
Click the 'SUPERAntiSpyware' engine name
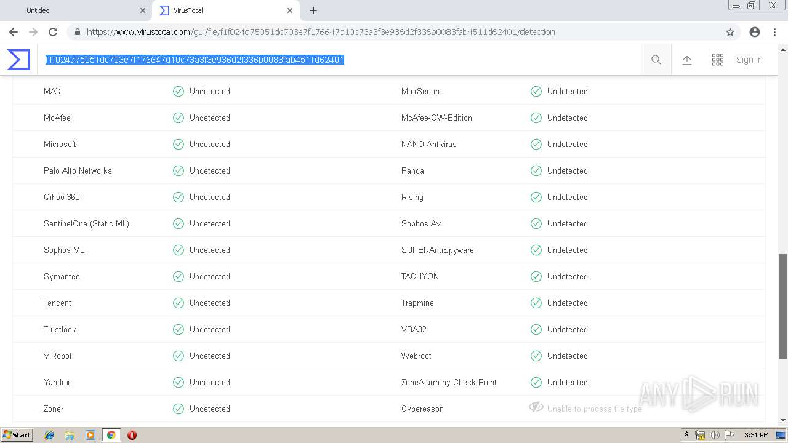(438, 250)
